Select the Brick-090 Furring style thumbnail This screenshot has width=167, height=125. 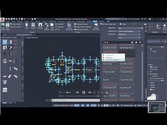pos(127,92)
